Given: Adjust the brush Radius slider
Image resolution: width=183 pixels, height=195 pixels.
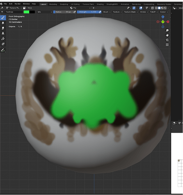Looking at the screenshot, I should pos(63,12).
